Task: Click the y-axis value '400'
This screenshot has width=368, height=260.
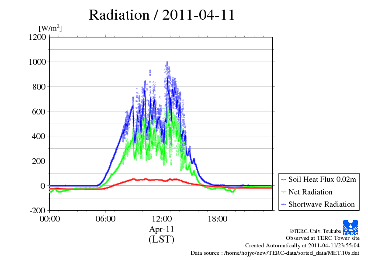Action: (39, 136)
